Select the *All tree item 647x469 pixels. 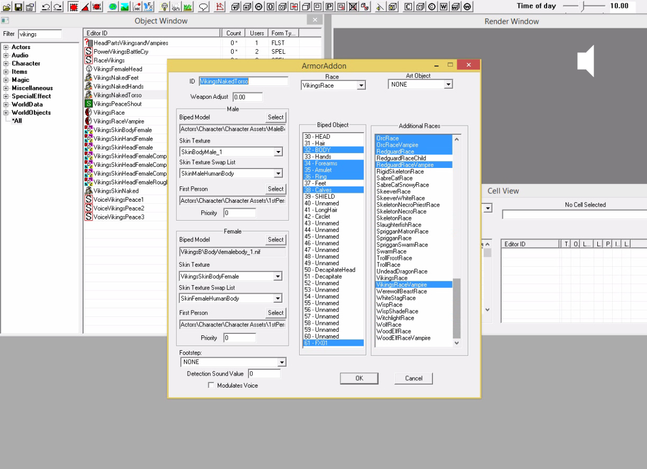[17, 121]
